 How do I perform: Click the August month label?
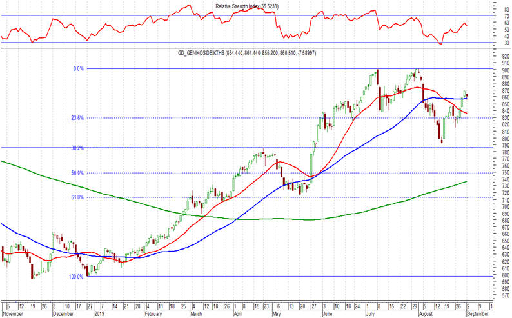click(426, 313)
